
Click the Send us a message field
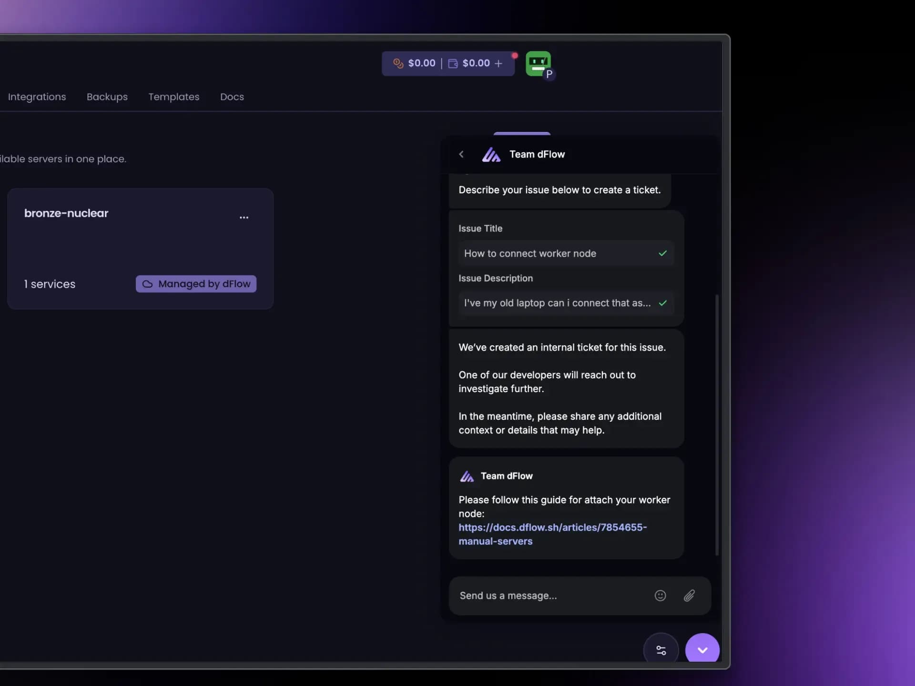548,595
